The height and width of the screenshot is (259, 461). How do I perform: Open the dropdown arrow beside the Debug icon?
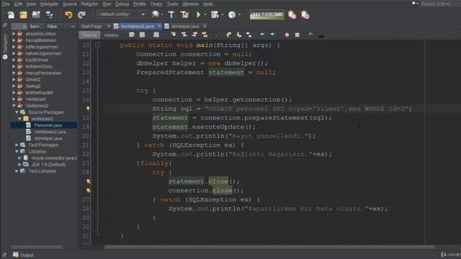[x=223, y=14]
